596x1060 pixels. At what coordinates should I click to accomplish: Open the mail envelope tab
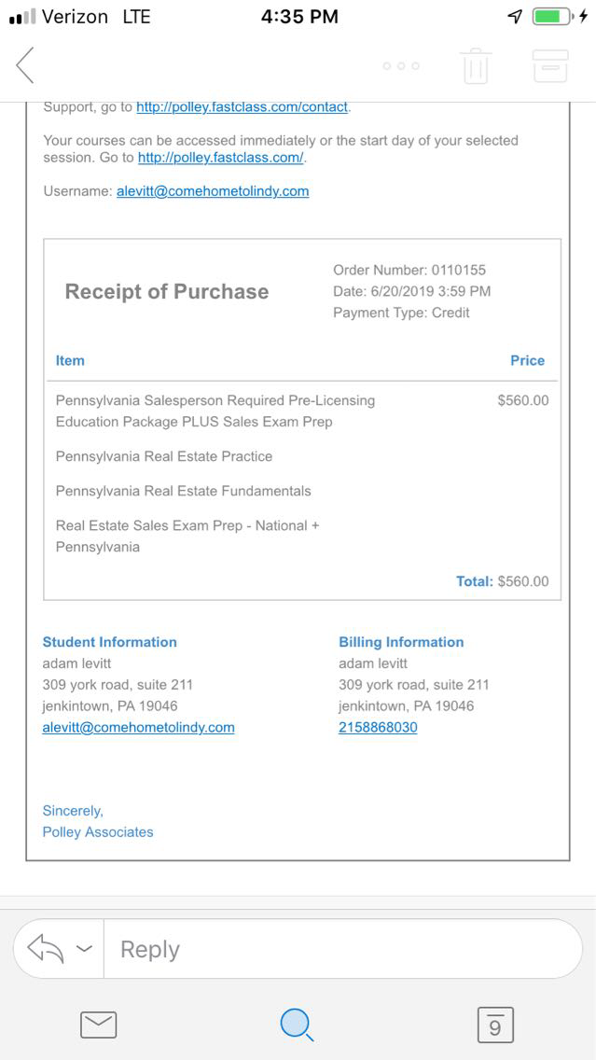coord(98,1025)
